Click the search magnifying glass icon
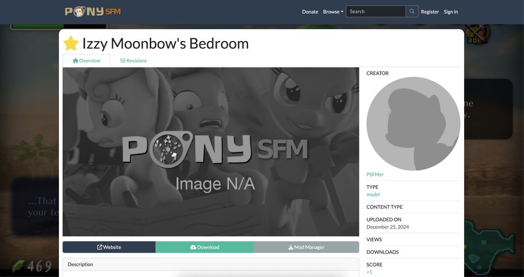 [x=411, y=11]
